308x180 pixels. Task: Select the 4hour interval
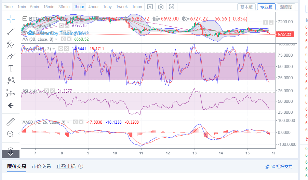click(x=94, y=7)
